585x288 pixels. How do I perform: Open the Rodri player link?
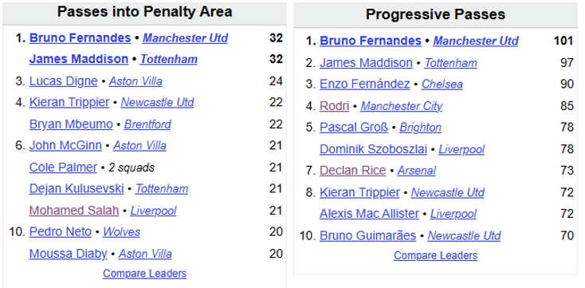coord(334,106)
